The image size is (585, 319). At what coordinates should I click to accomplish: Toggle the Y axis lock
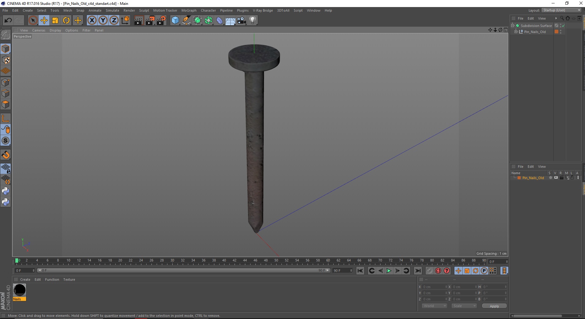click(x=103, y=21)
